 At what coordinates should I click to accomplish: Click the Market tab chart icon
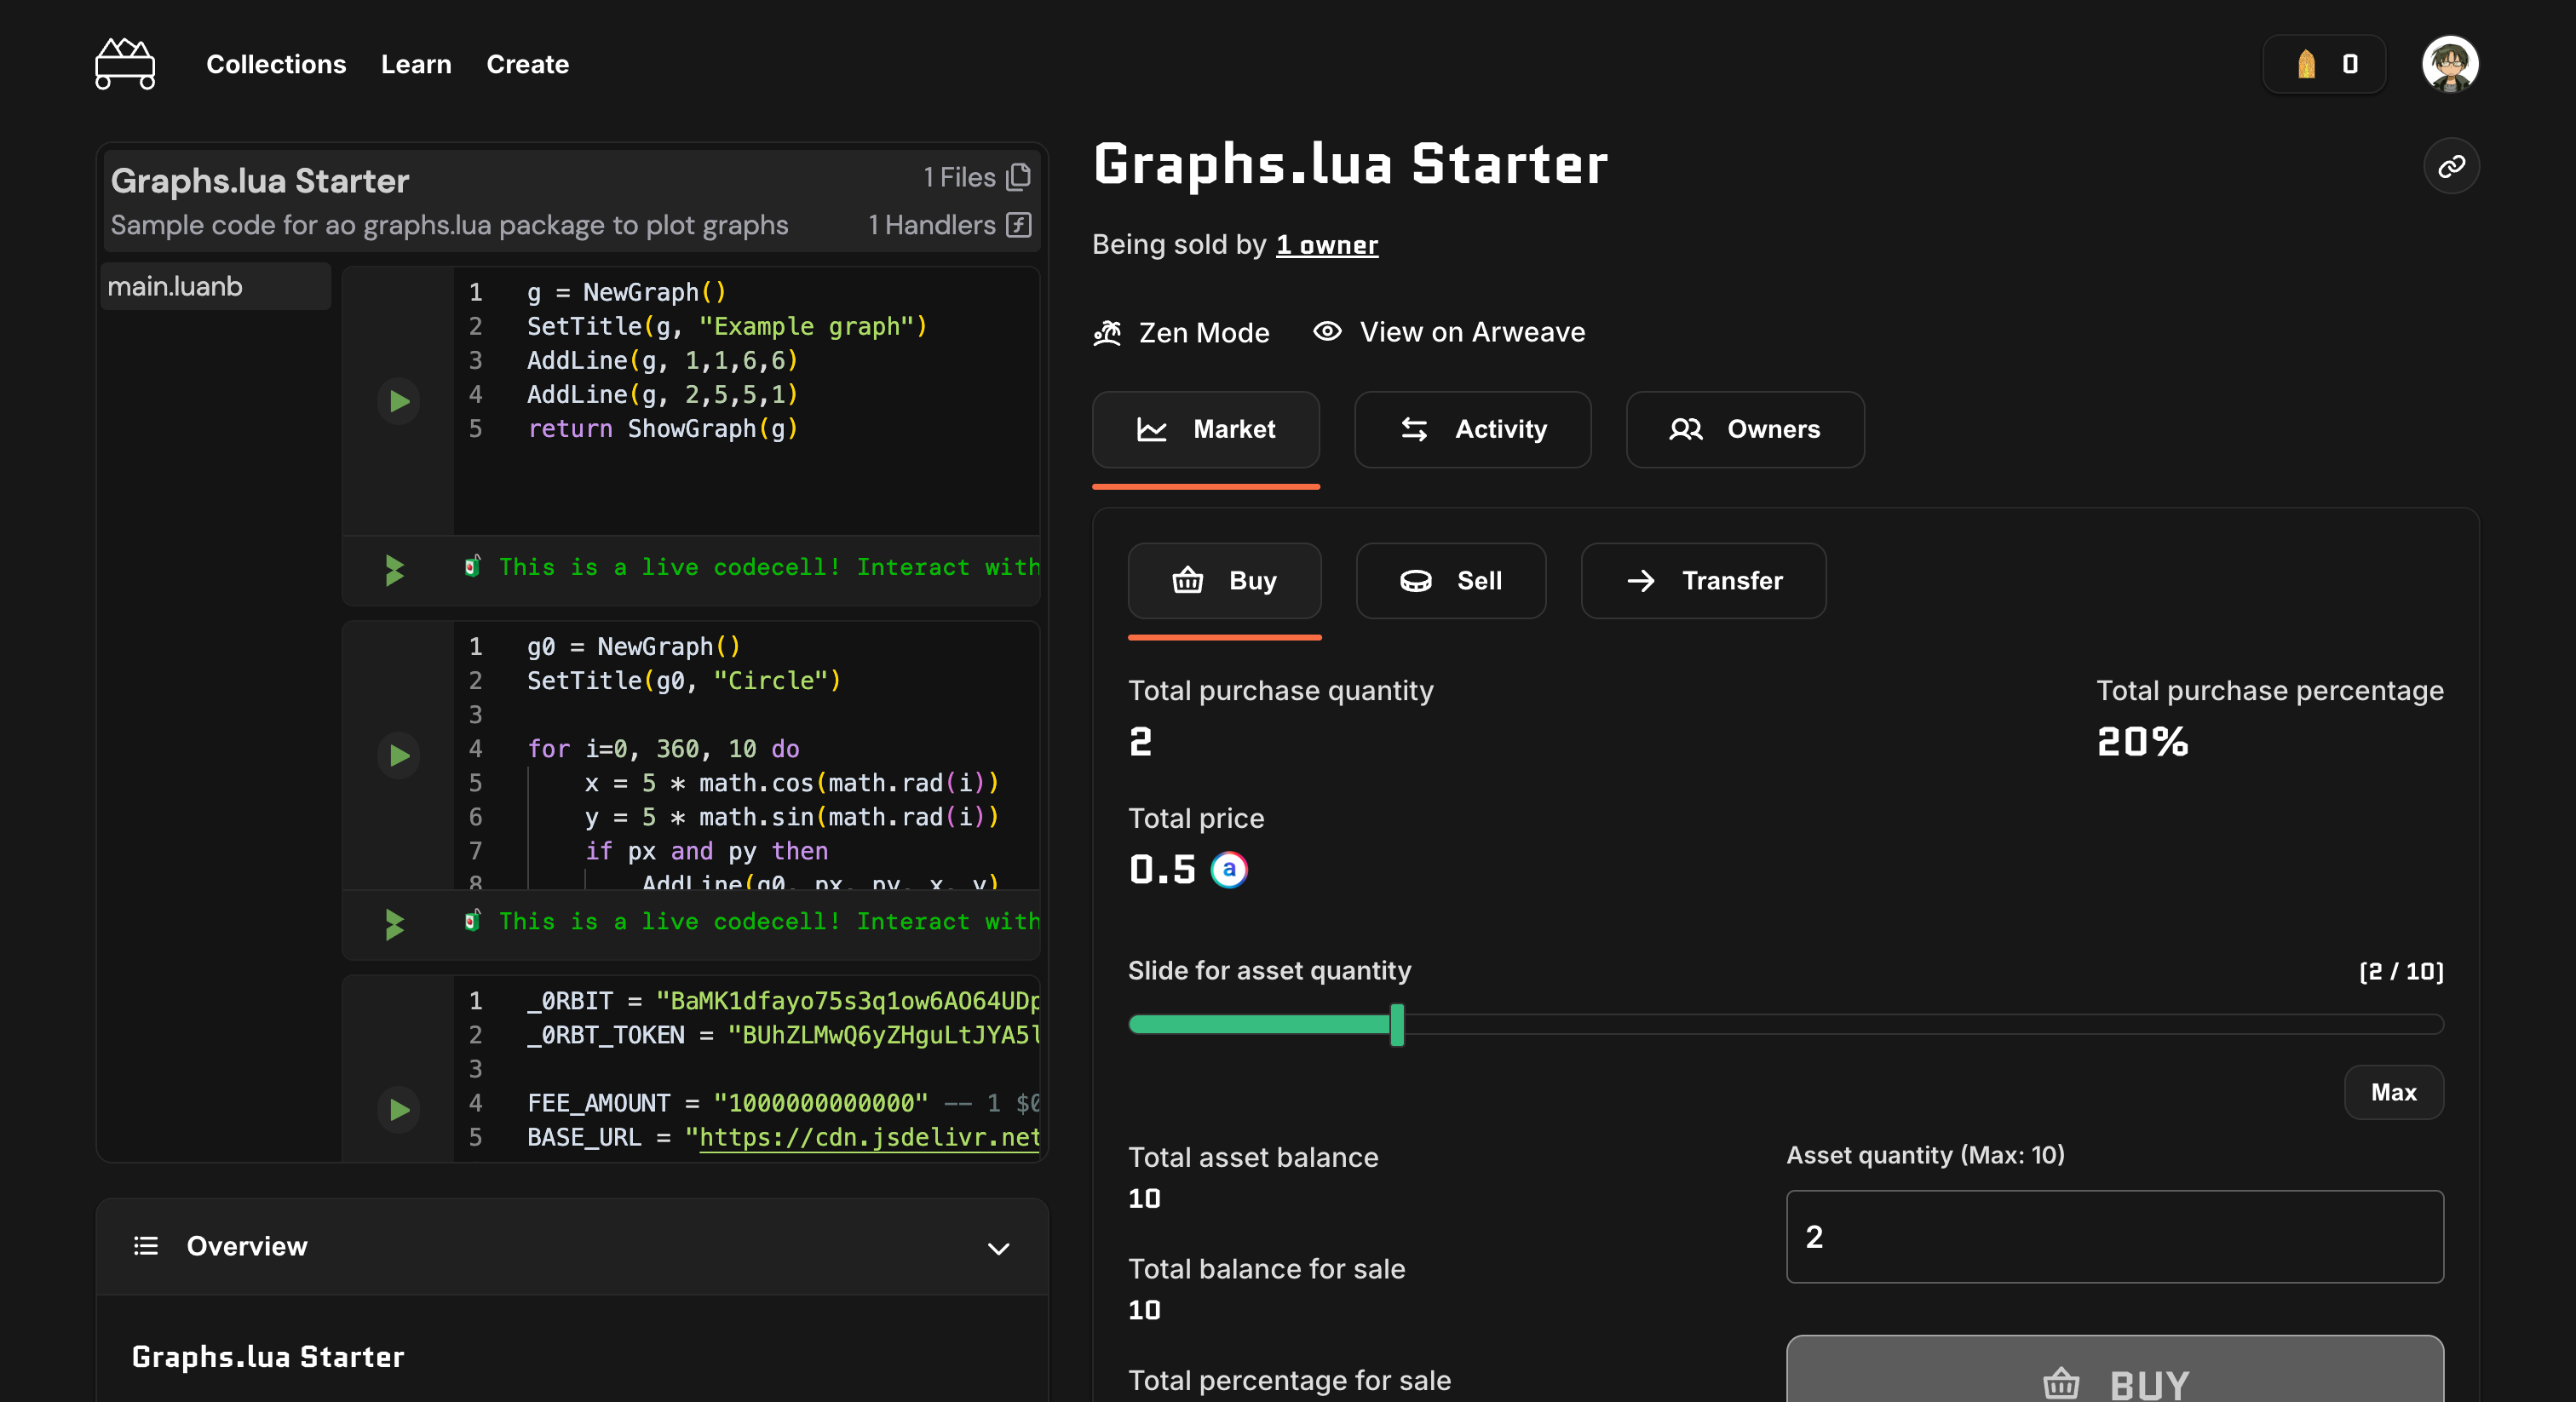click(x=1150, y=428)
